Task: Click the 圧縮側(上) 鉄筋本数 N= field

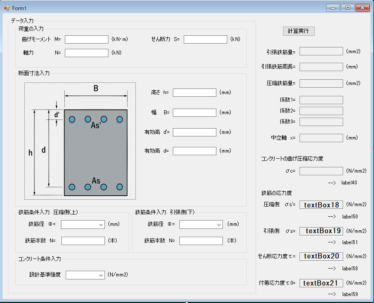Action: tap(83, 241)
